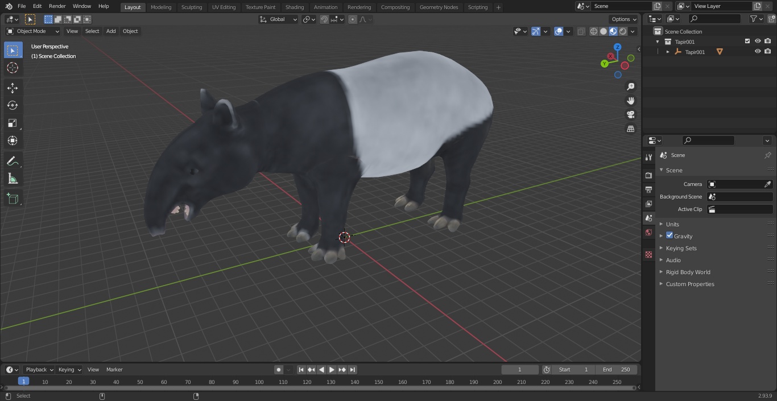Open the Output properties tab
This screenshot has height=401, width=777.
click(648, 189)
